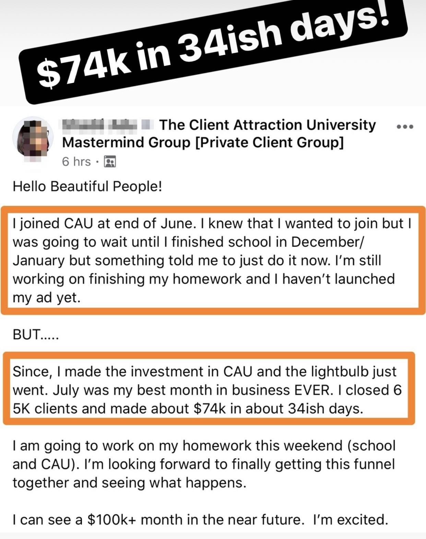Click the 'my ad yet.' line
426x539 pixels.
point(47,298)
